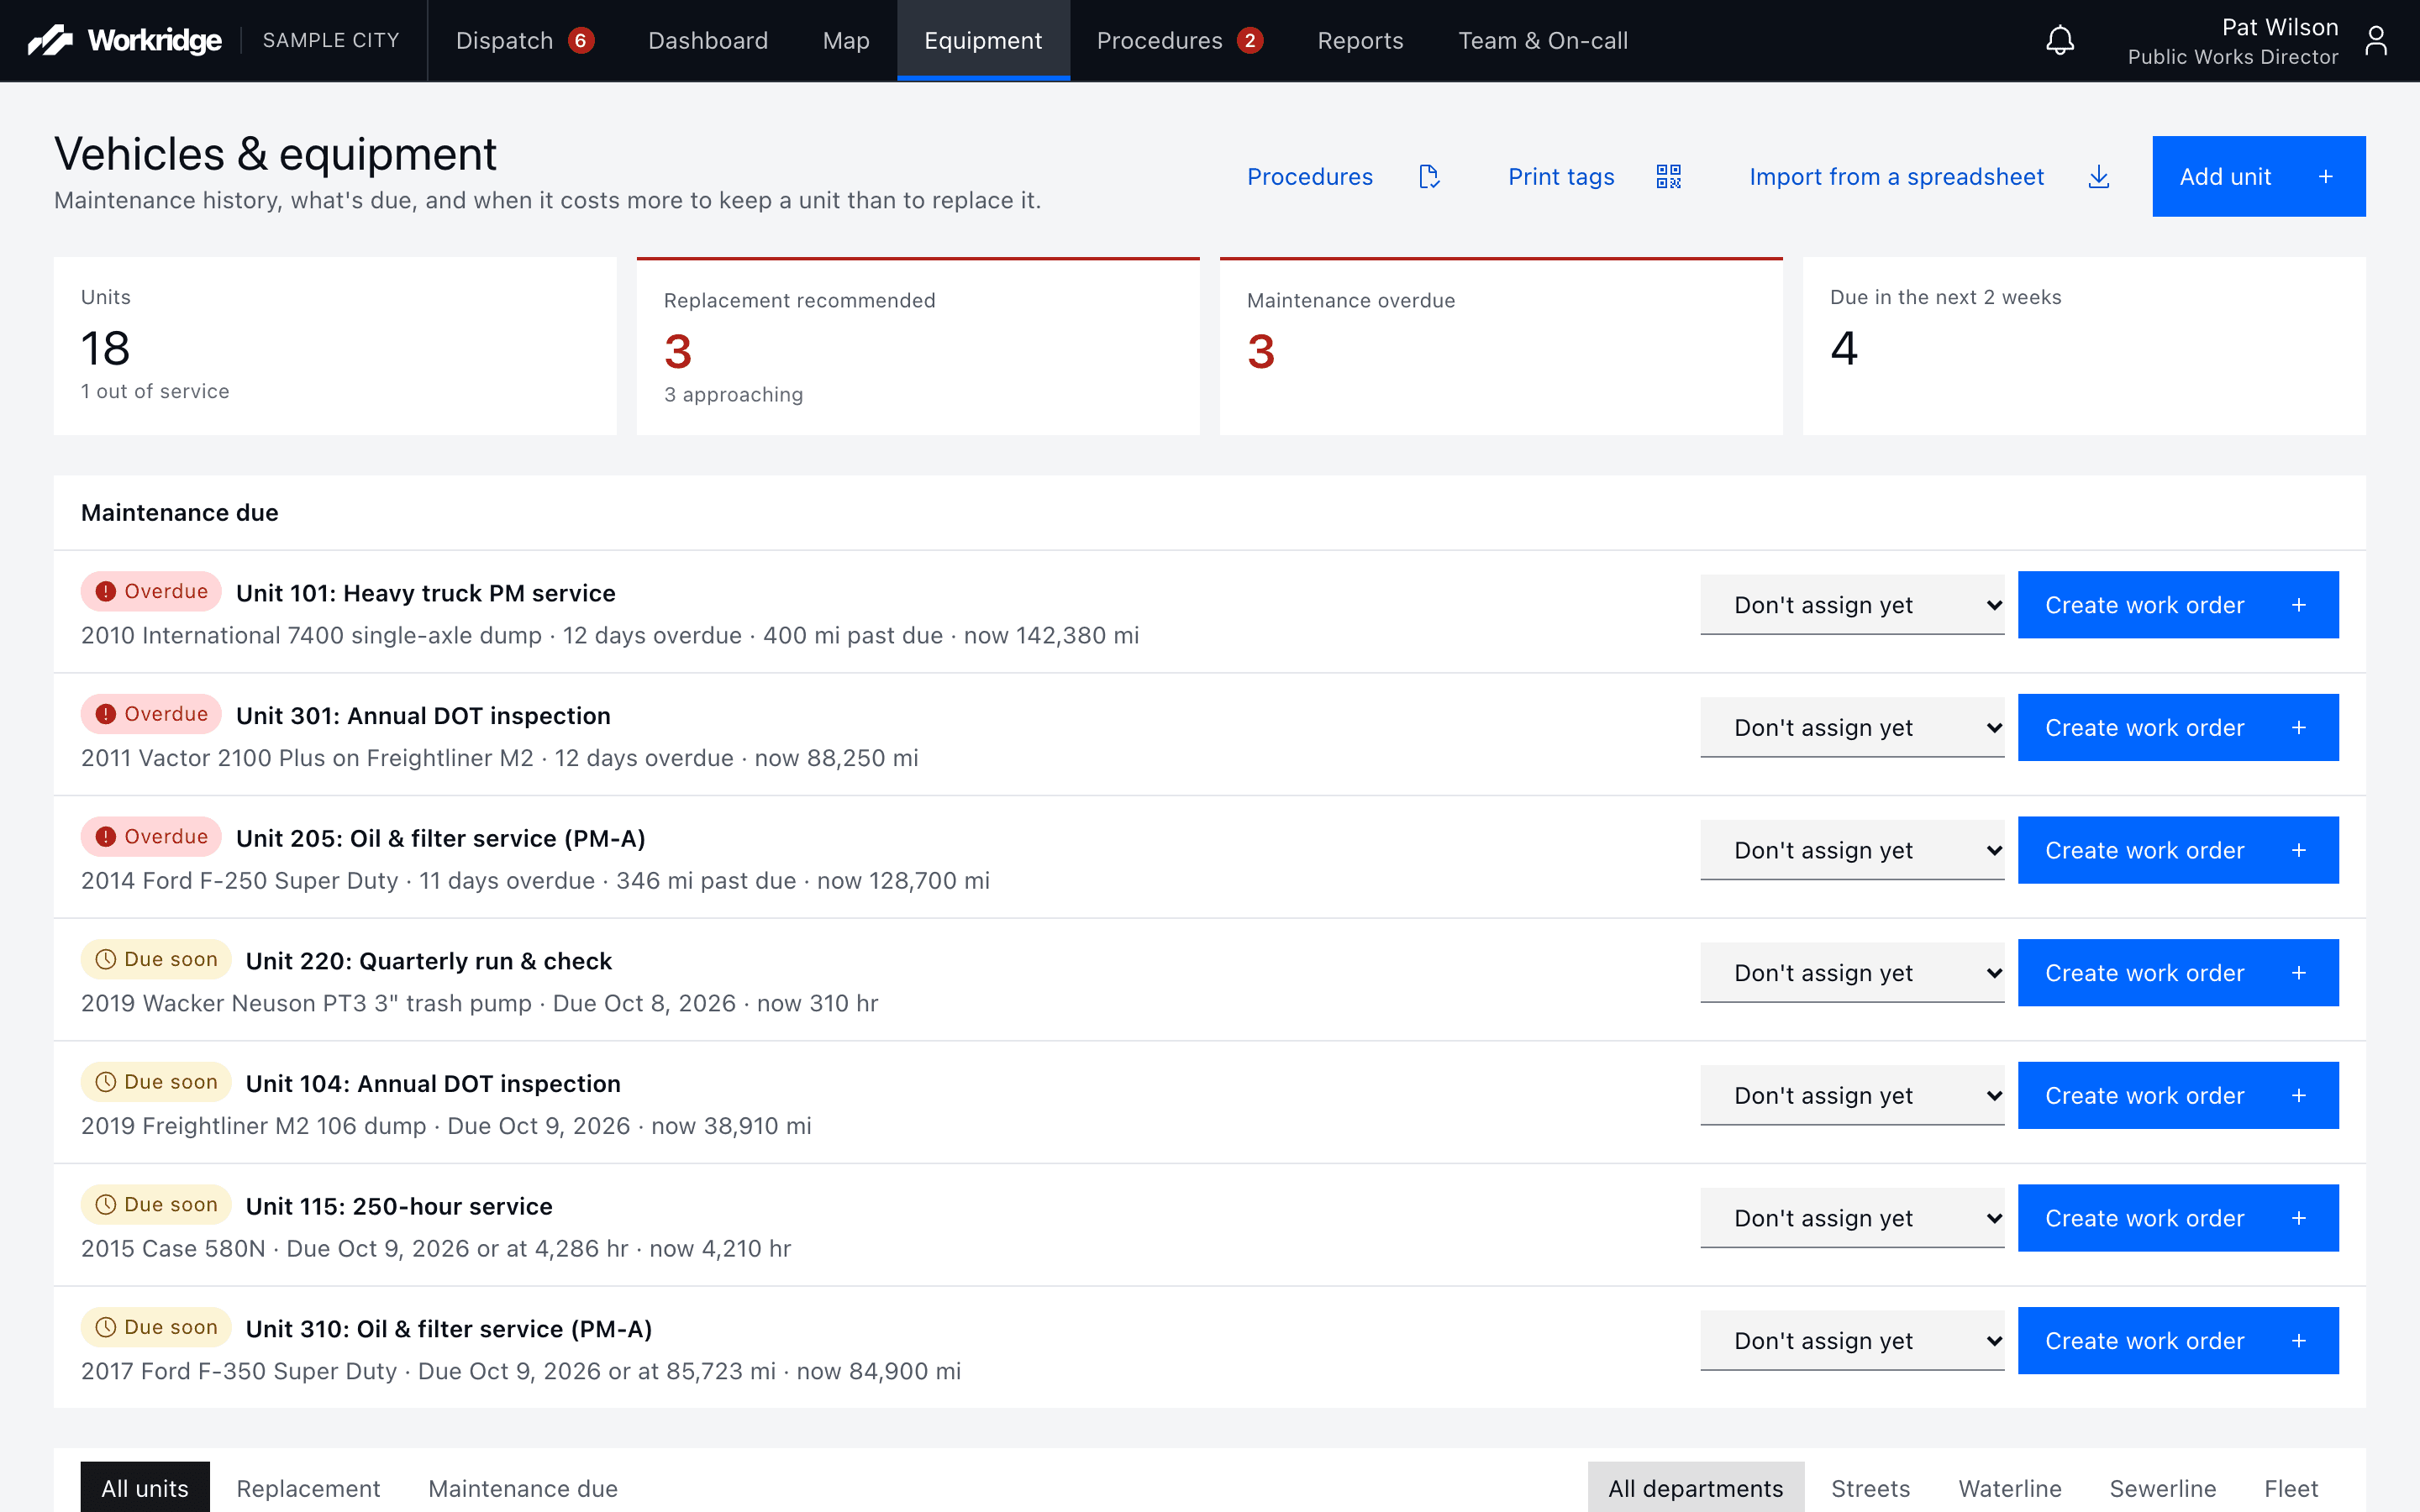
Task: Filter by Replacement units
Action: coord(308,1488)
